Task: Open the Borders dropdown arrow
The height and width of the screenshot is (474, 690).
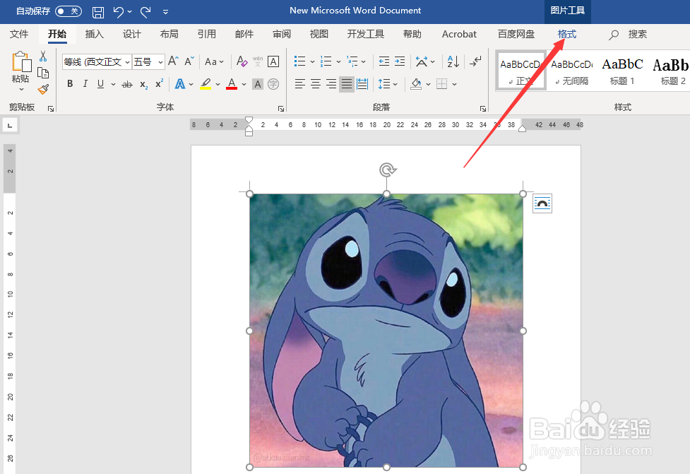Action: pos(454,84)
